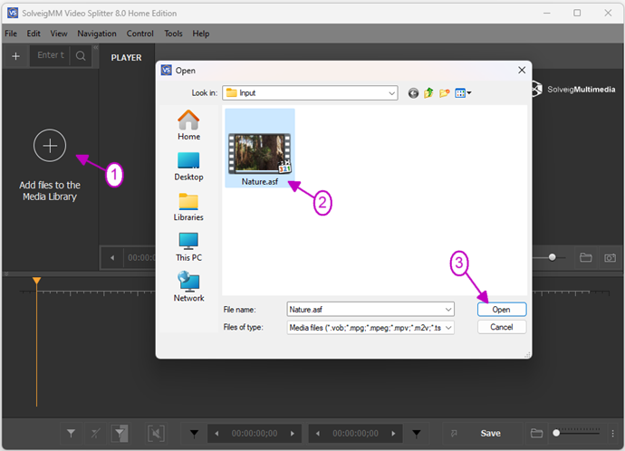Open the three-dot more options menu

[x=612, y=434]
